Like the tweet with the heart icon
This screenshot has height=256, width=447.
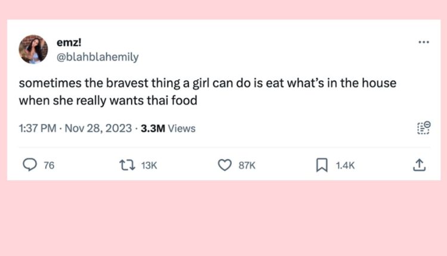coord(224,166)
